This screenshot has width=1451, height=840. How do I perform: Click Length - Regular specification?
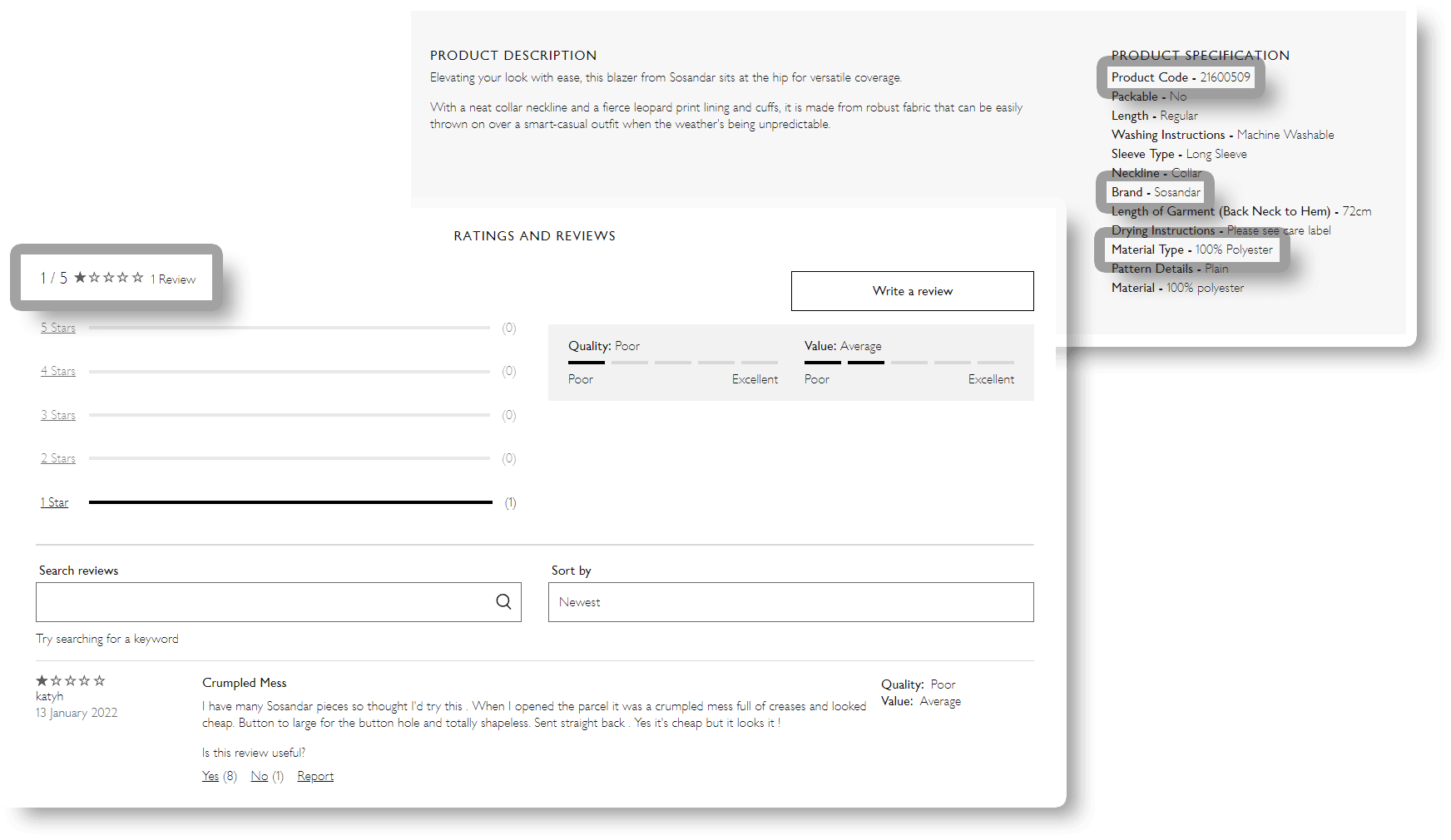[1155, 116]
